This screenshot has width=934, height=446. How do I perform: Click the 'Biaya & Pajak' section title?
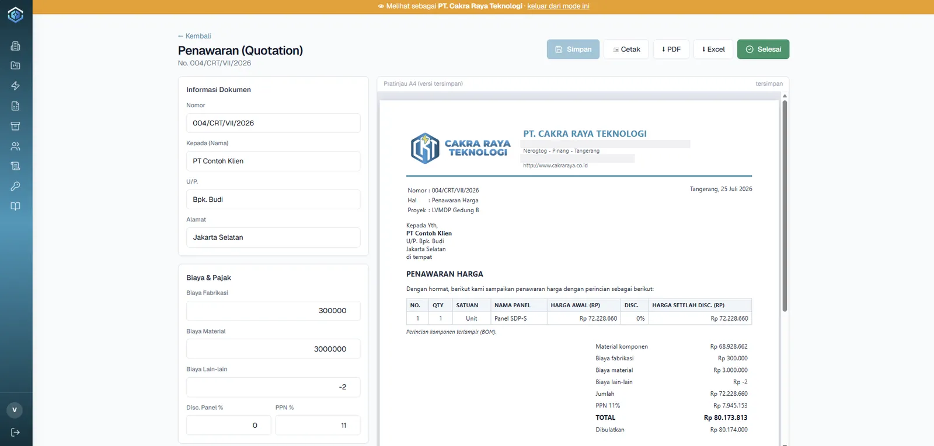pos(208,278)
